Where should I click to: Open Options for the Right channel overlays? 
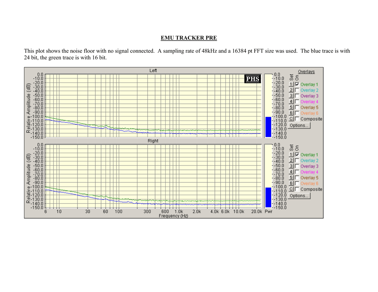(299, 196)
